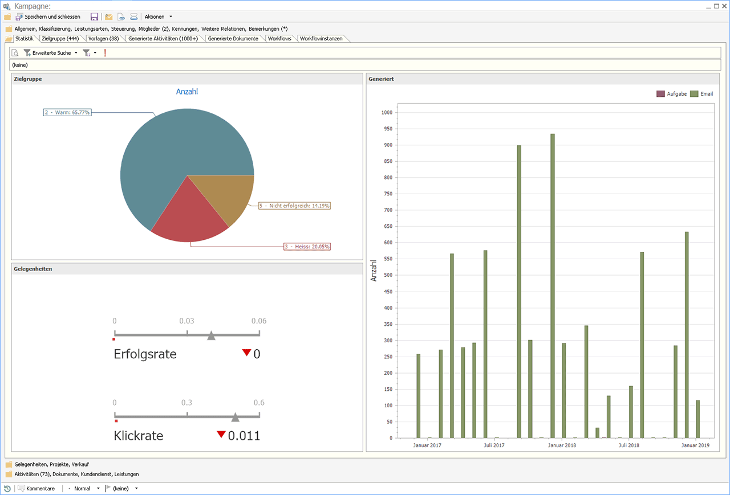The height and width of the screenshot is (495, 730).
Task: Toggle the Aufgabe legend swatch
Action: [x=660, y=93]
